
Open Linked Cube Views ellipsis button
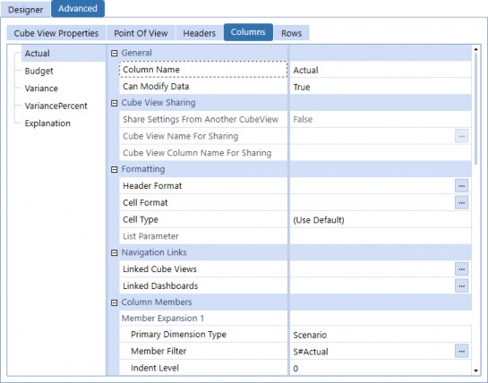pos(461,269)
